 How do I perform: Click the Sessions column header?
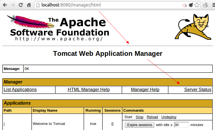click(x=112, y=111)
